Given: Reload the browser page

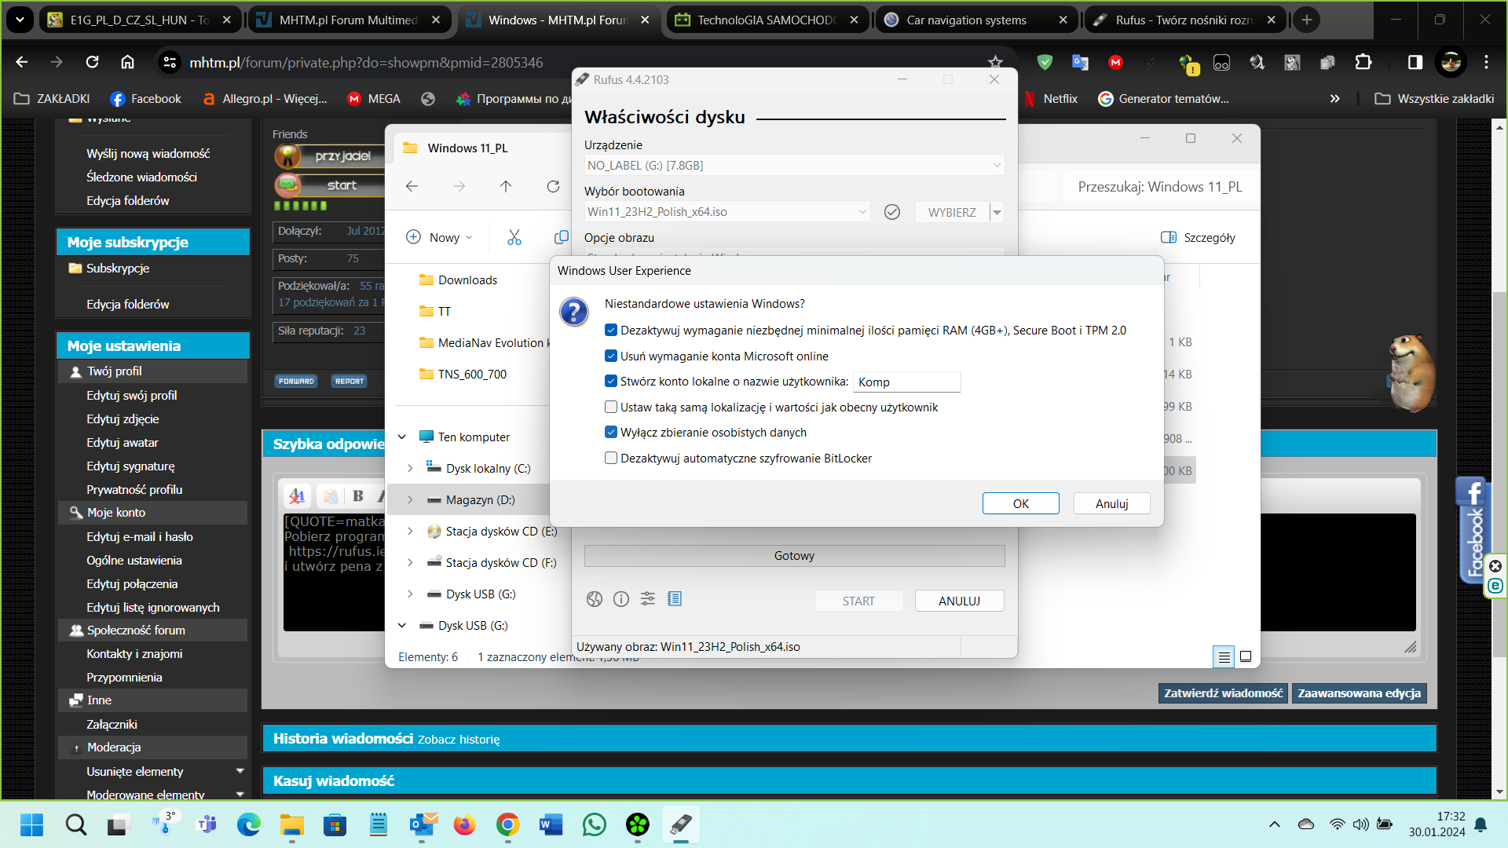Looking at the screenshot, I should pyautogui.click(x=92, y=62).
